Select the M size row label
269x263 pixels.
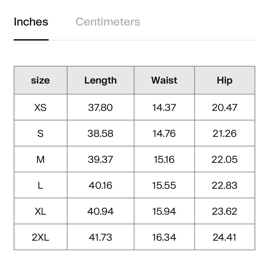40,159
